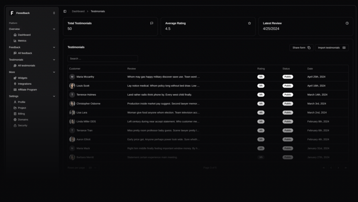Sort by the Rating column header
Image resolution: width=358 pixels, height=202 pixels.
point(261,69)
